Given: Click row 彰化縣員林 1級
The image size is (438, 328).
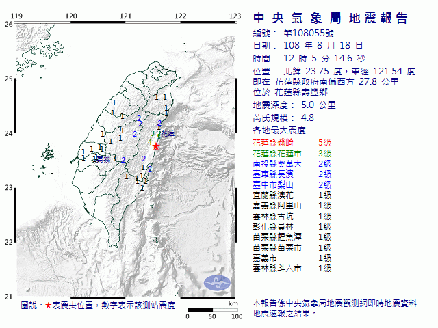Looking at the screenshot, I should pos(292,226).
